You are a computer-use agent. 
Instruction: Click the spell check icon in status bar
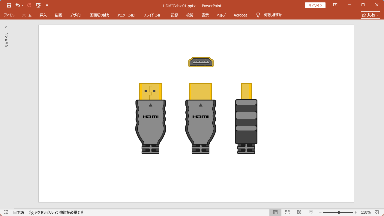[x=6, y=212]
